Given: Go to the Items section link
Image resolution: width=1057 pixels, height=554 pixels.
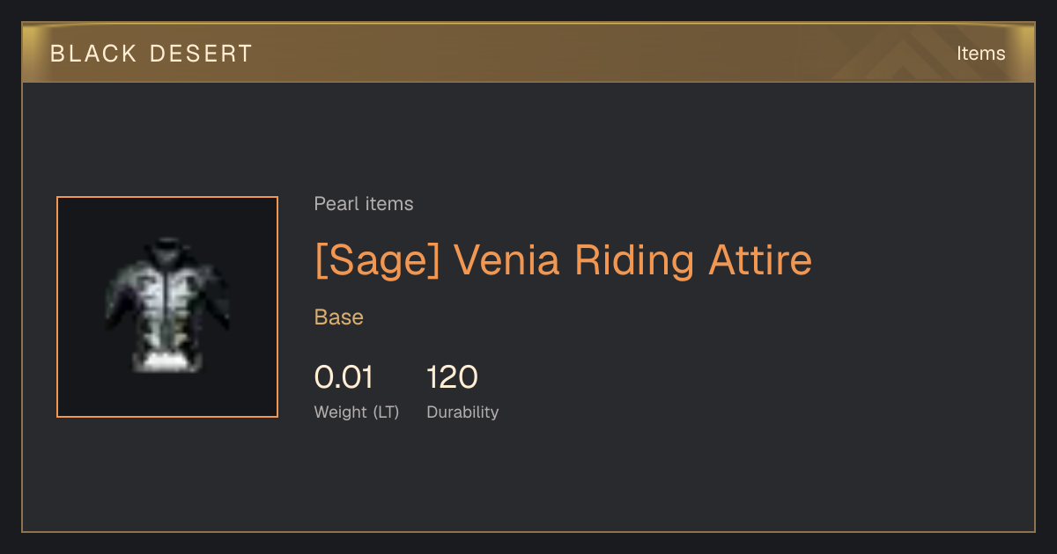Looking at the screenshot, I should click(980, 54).
